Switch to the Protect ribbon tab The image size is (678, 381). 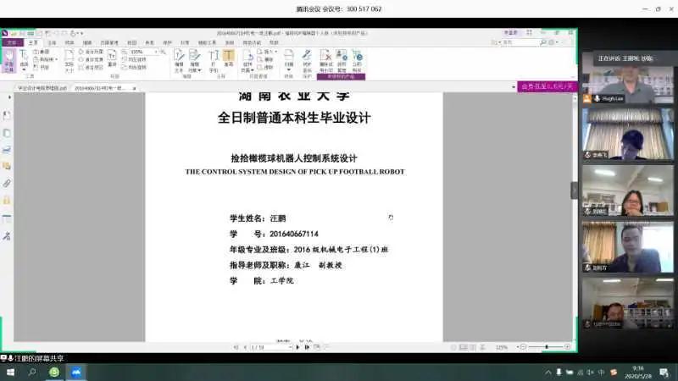(x=167, y=42)
